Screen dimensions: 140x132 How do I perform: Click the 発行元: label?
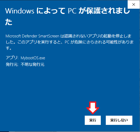(x=12, y=65)
